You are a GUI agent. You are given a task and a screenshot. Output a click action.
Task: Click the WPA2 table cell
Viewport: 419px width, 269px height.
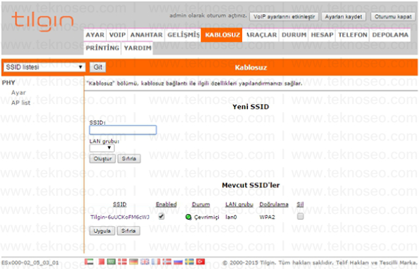(267, 217)
